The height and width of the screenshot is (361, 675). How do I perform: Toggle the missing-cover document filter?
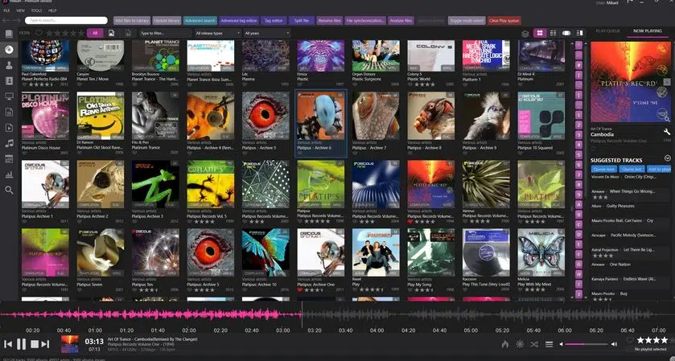pyautogui.click(x=128, y=33)
